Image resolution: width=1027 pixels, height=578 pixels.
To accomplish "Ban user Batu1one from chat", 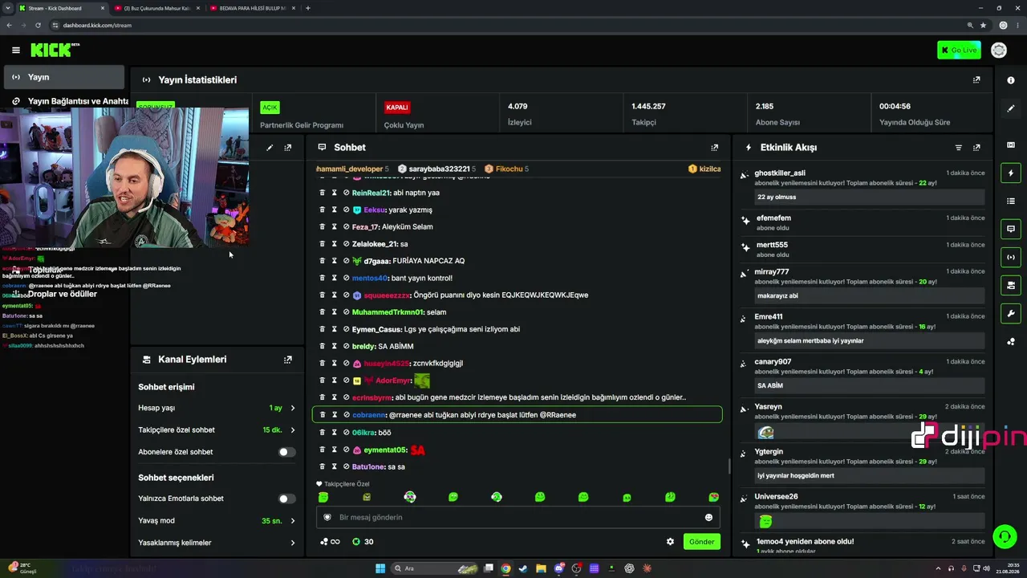I will tap(347, 466).
